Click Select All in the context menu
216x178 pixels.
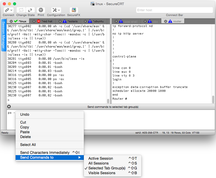(28, 145)
